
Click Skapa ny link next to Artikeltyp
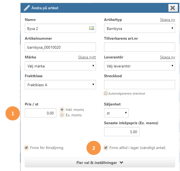167,20
